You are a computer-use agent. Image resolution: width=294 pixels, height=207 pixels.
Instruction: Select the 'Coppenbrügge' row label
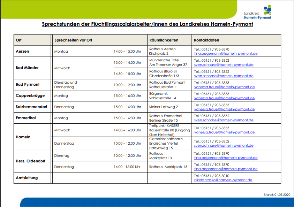click(x=30, y=95)
